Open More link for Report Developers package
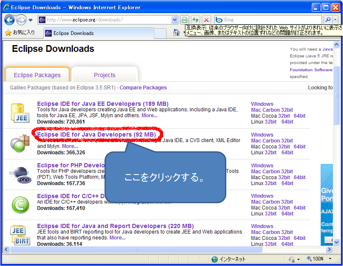Screen dimensions: 343x266 point(118,238)
